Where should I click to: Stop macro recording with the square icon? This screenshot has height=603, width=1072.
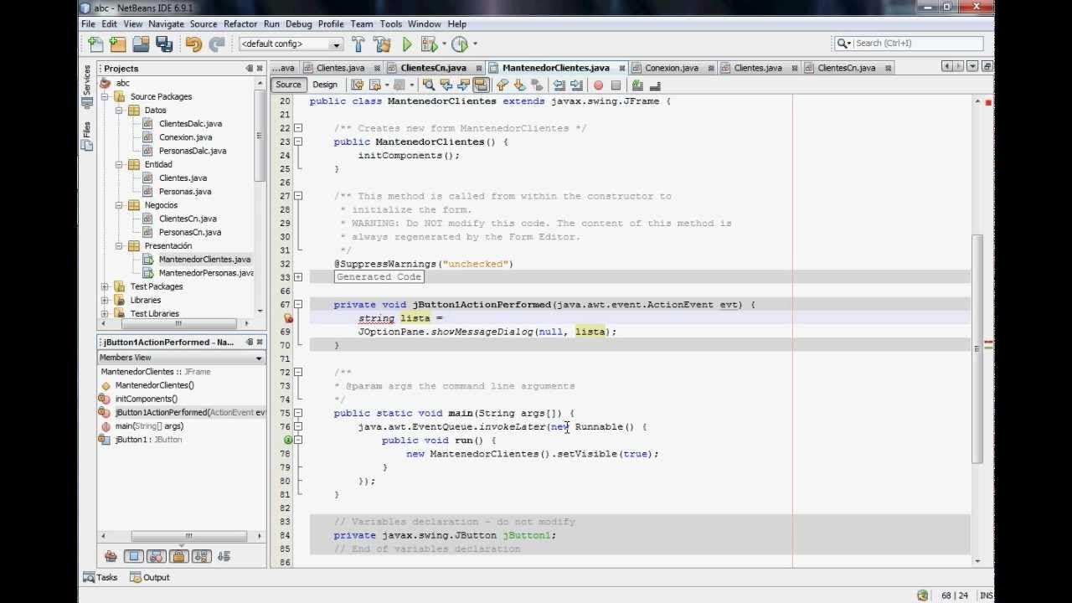pyautogui.click(x=616, y=85)
